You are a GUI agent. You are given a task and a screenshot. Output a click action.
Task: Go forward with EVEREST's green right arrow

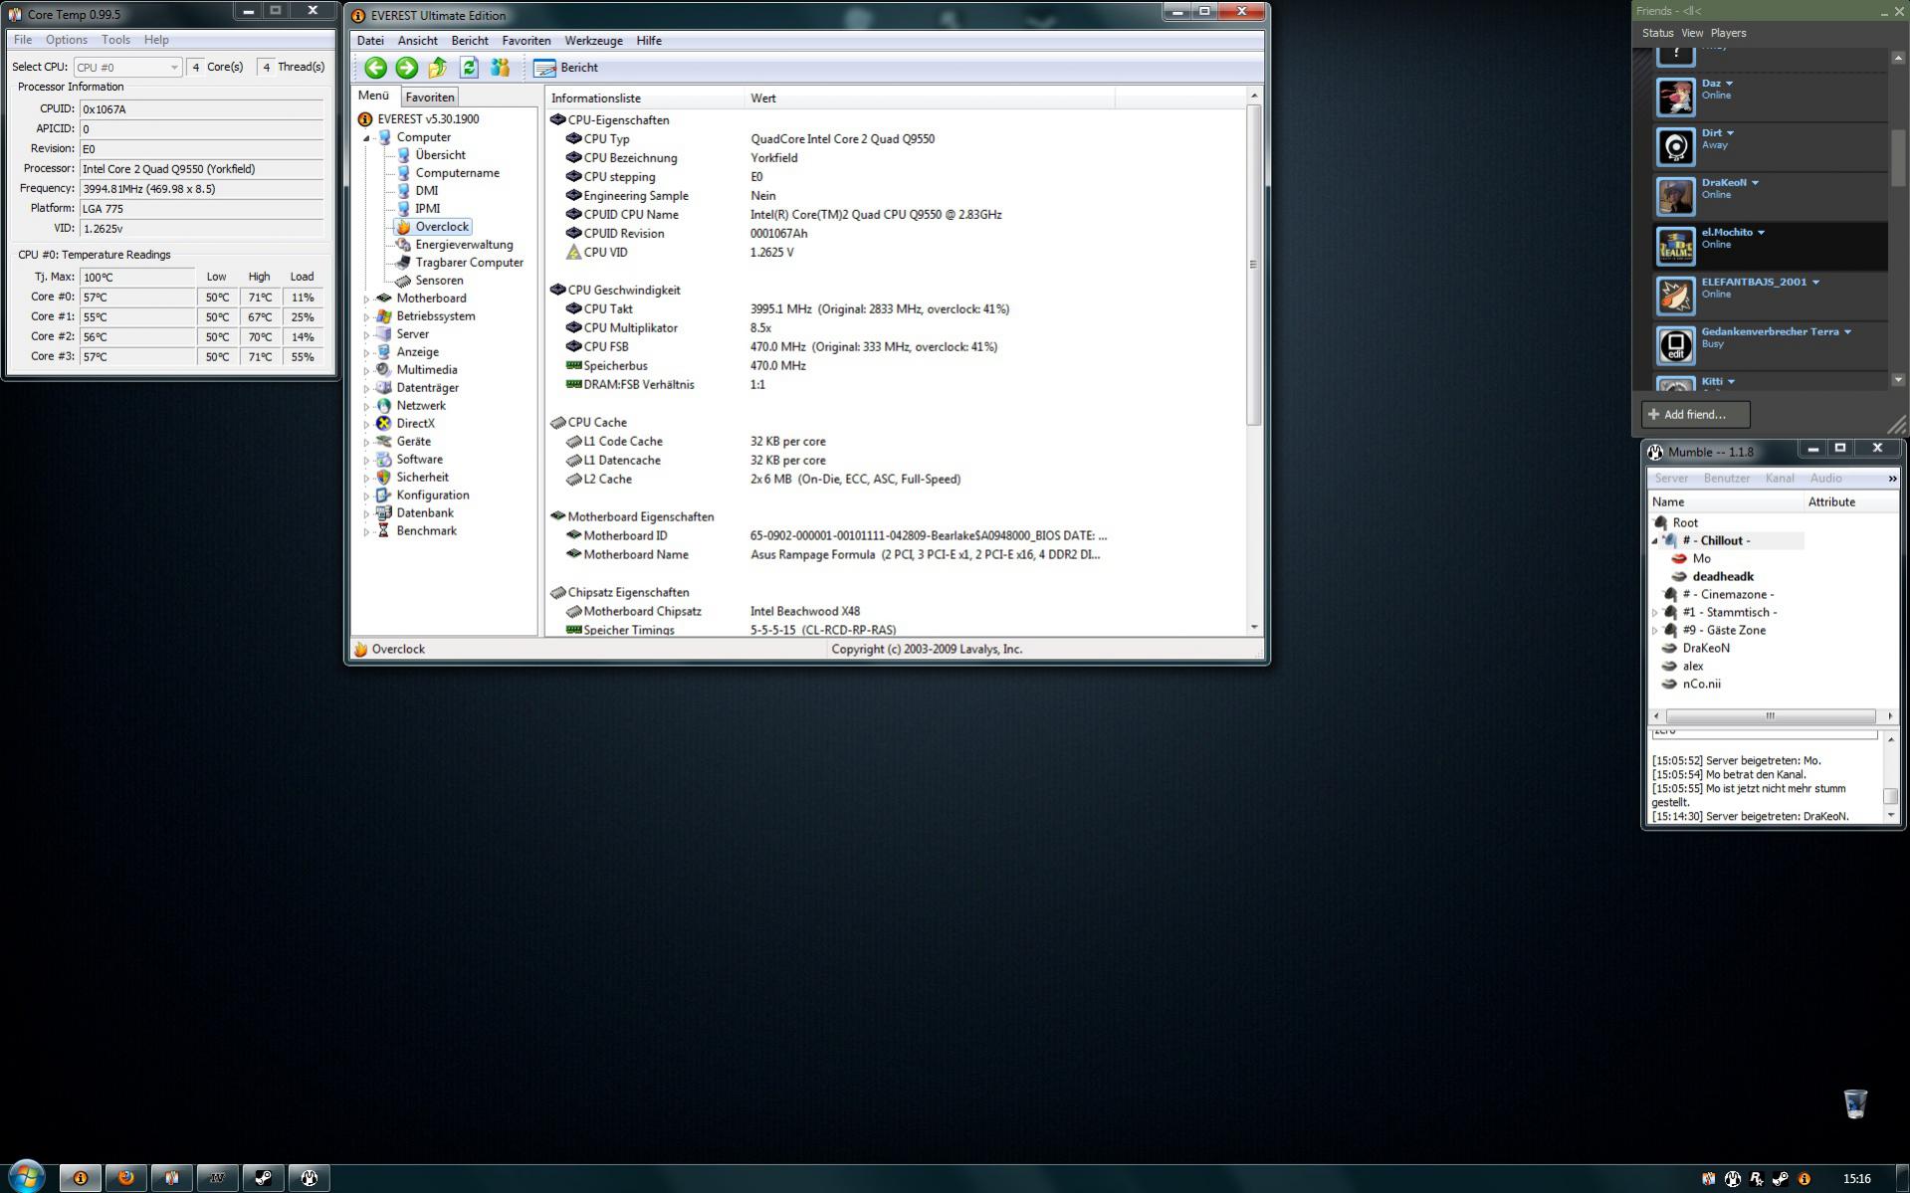[406, 68]
